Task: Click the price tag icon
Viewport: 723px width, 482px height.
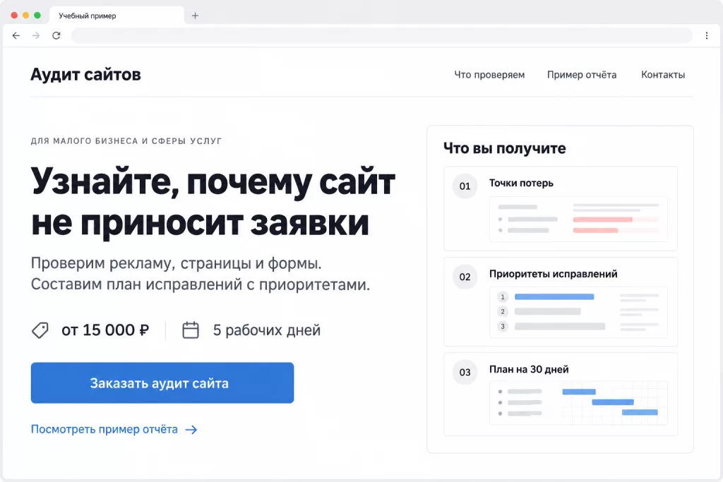Action: click(x=40, y=330)
